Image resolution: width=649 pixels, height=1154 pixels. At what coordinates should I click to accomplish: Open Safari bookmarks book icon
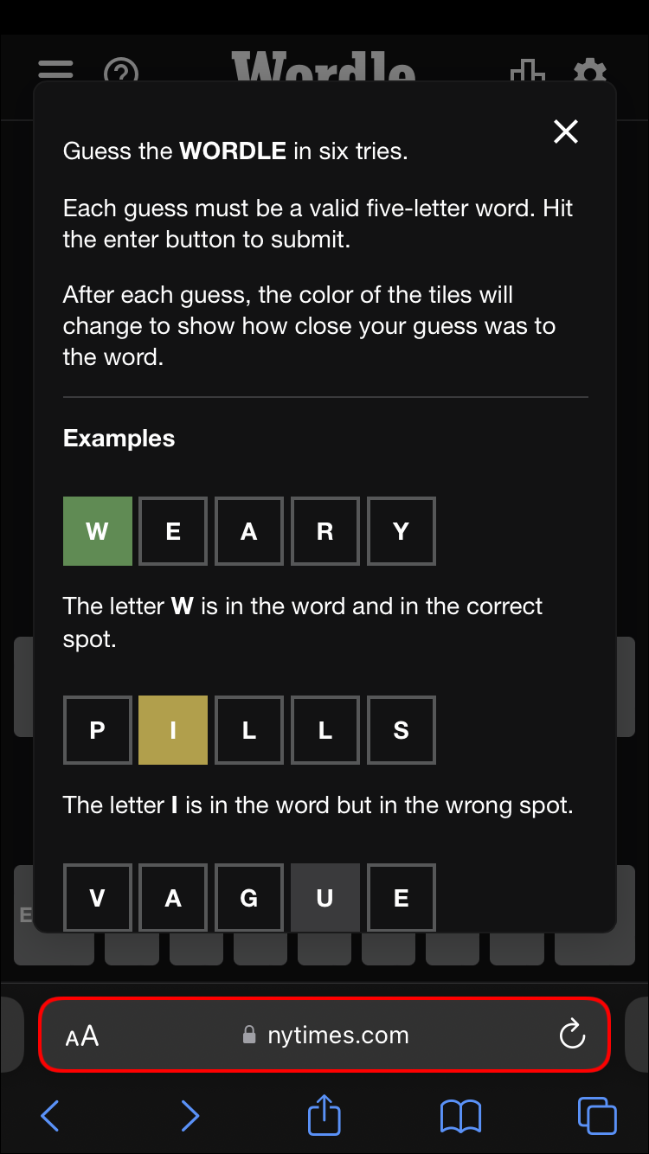(460, 1116)
